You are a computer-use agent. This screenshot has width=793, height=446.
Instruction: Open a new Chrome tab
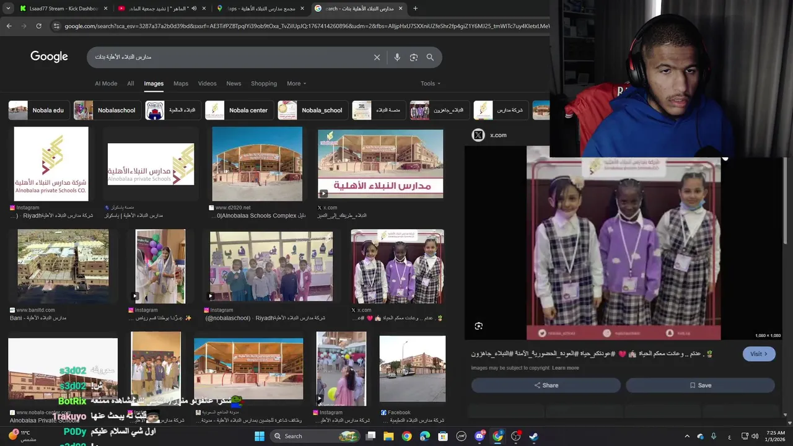tap(415, 8)
